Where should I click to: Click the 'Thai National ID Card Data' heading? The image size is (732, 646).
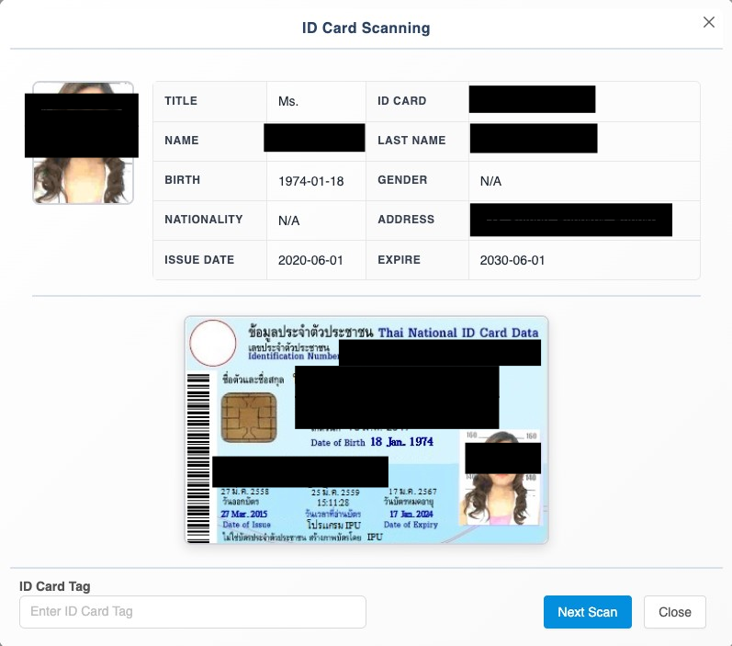(458, 333)
